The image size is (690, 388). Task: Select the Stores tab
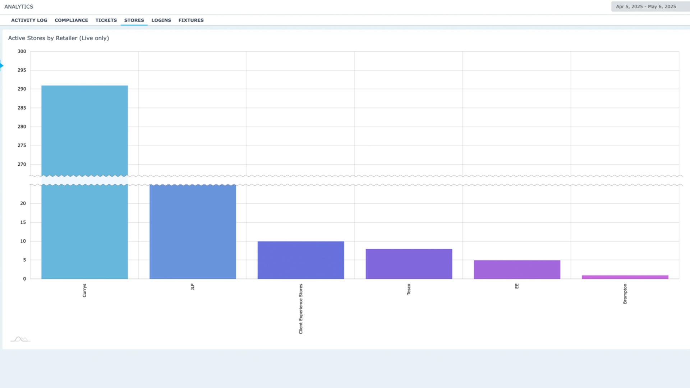pos(134,20)
